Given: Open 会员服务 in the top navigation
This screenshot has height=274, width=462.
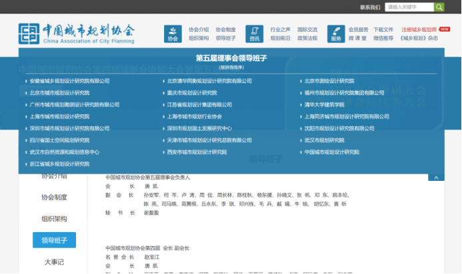Looking at the screenshot, I should [x=358, y=30].
